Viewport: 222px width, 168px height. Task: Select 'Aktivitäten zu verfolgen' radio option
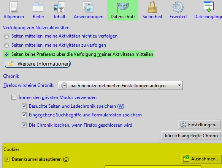pos(6,46)
